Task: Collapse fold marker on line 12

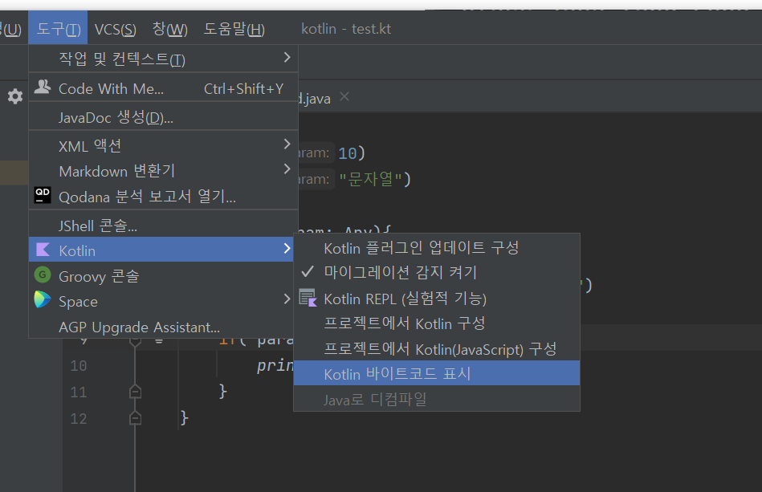Action: point(136,417)
